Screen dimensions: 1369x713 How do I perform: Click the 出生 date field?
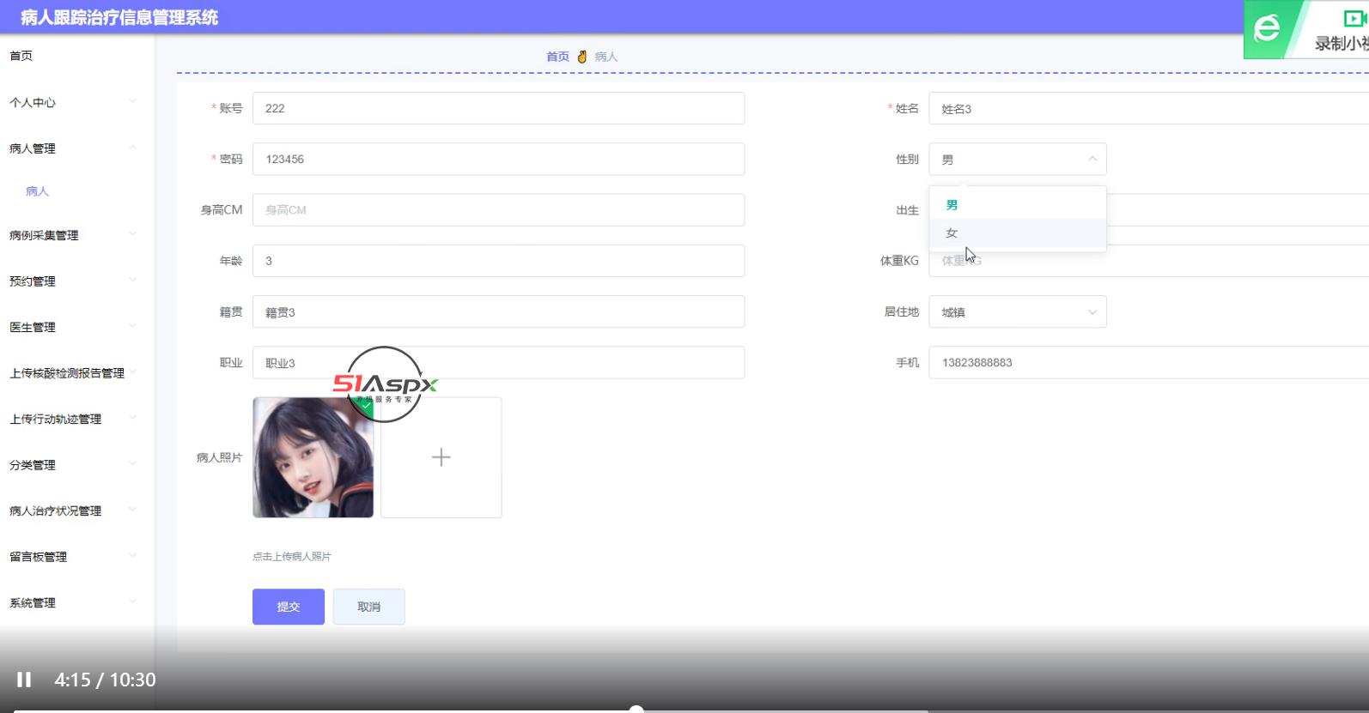point(1237,209)
